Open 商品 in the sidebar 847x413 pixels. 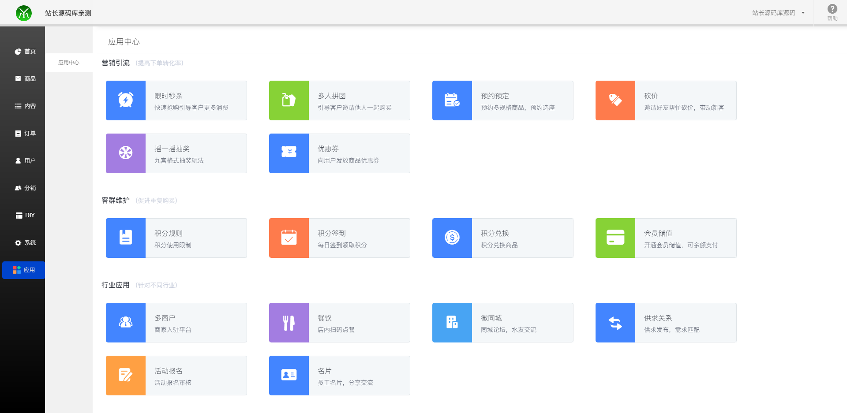point(25,79)
